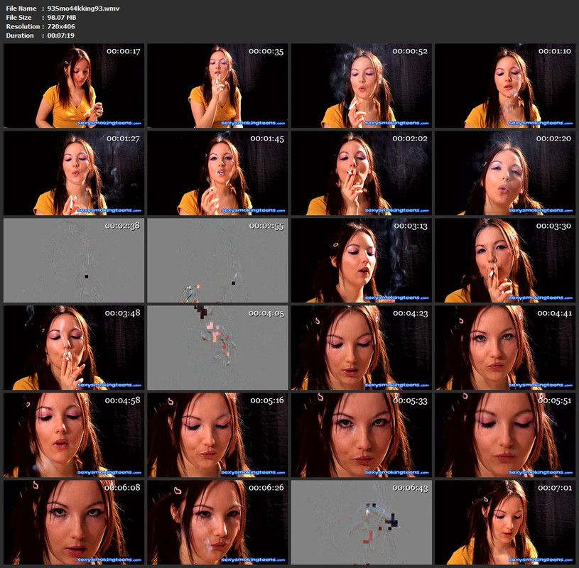
Task: Select the thumbnail stamped 00:00:52
Action: (361, 86)
